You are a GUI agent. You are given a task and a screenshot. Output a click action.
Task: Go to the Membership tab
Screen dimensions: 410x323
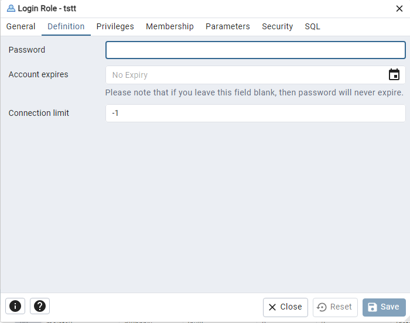coord(170,26)
